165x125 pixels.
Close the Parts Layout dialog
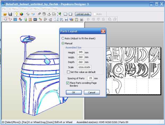pos(103,31)
